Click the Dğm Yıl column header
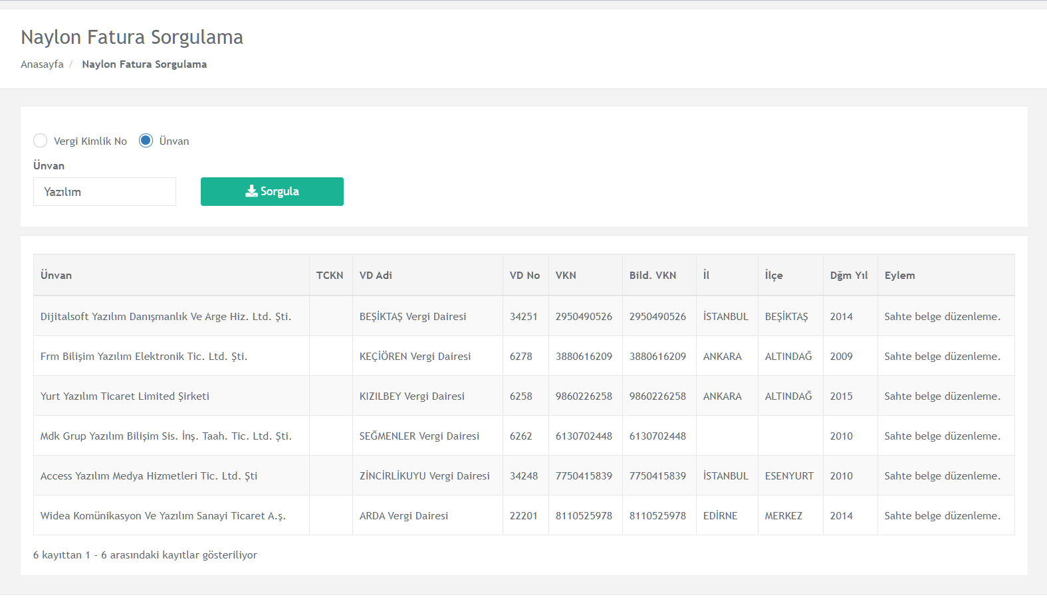The height and width of the screenshot is (601, 1047). pyautogui.click(x=850, y=275)
